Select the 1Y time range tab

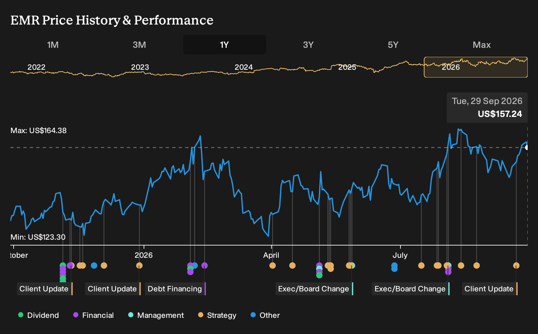tap(224, 45)
